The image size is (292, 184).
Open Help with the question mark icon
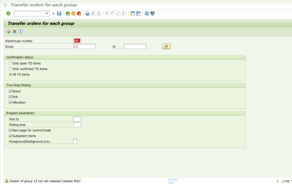tap(147, 13)
